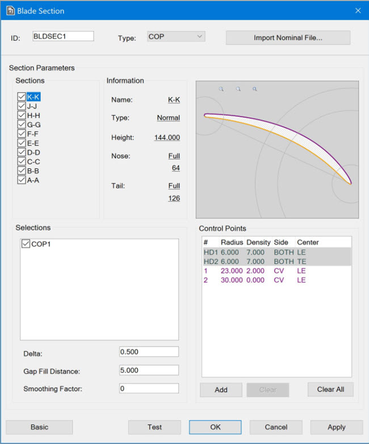
Task: Toggle the A-A section checkbox
Action: point(22,180)
